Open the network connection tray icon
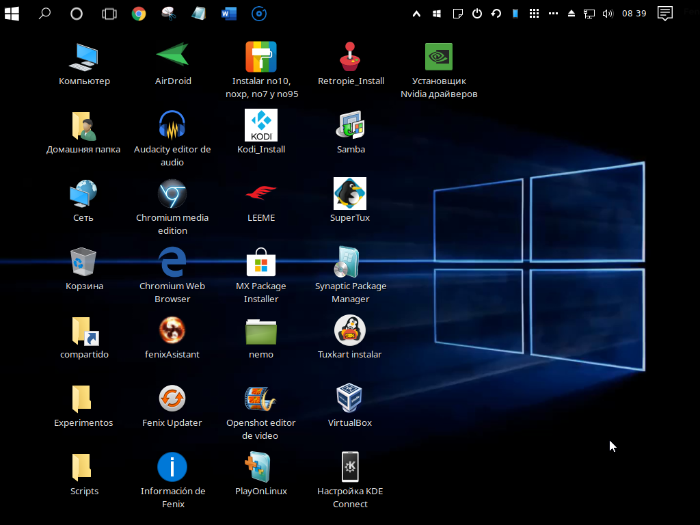 point(589,14)
